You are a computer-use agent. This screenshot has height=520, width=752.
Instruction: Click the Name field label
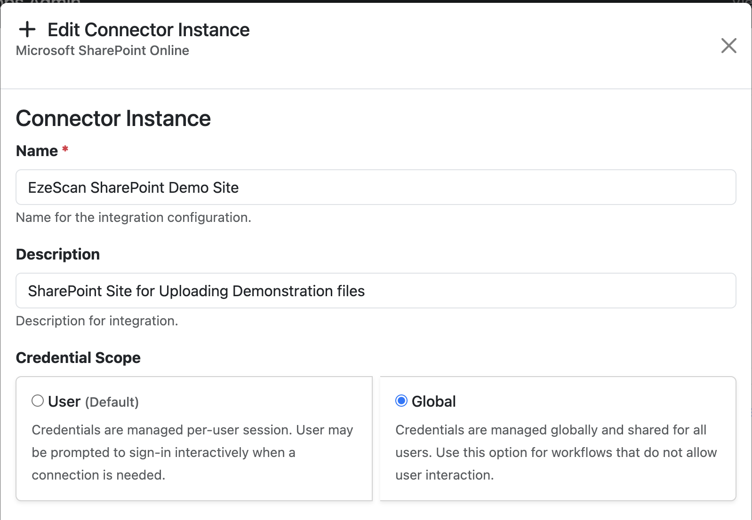tap(37, 151)
